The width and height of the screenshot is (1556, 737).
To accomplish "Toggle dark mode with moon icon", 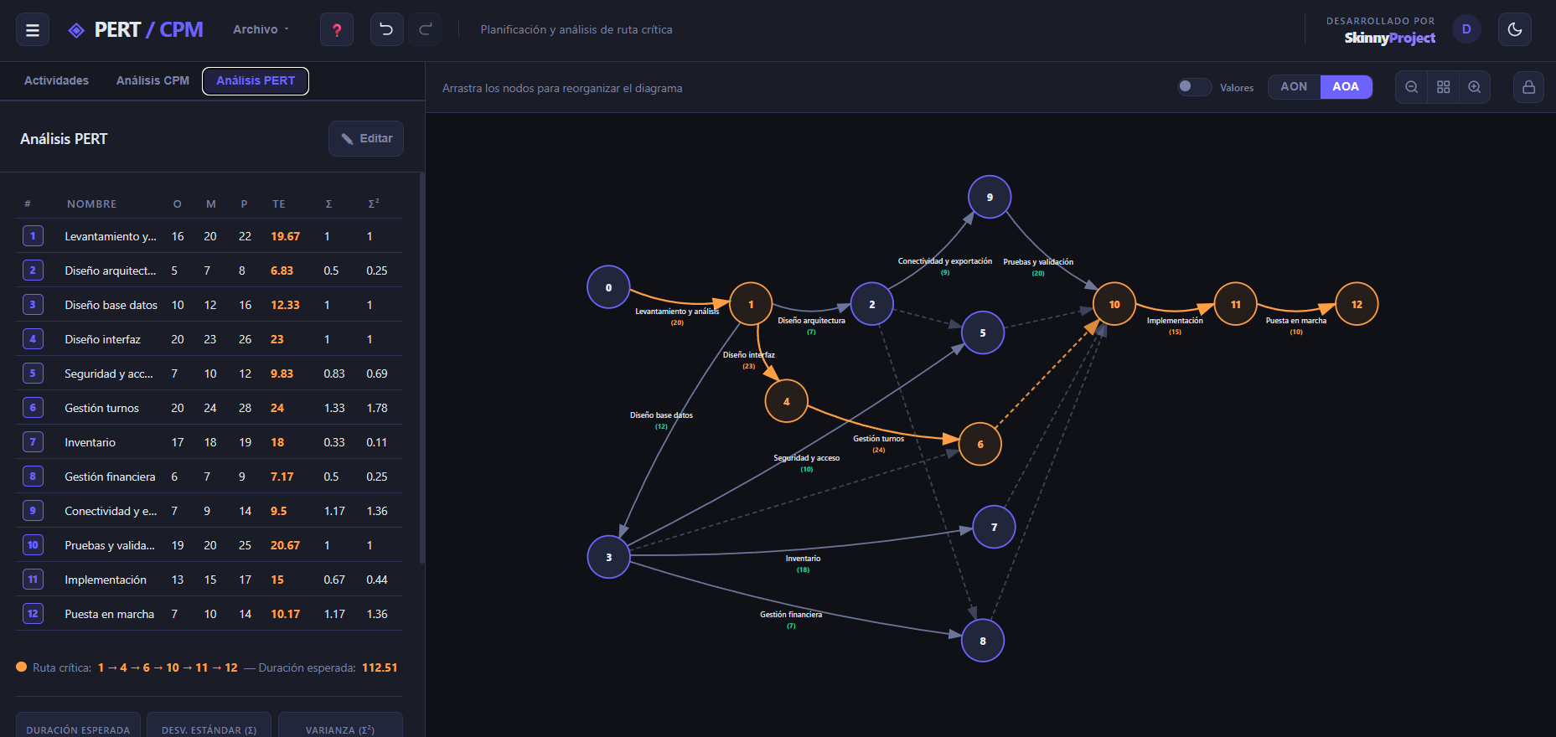I will tap(1515, 29).
